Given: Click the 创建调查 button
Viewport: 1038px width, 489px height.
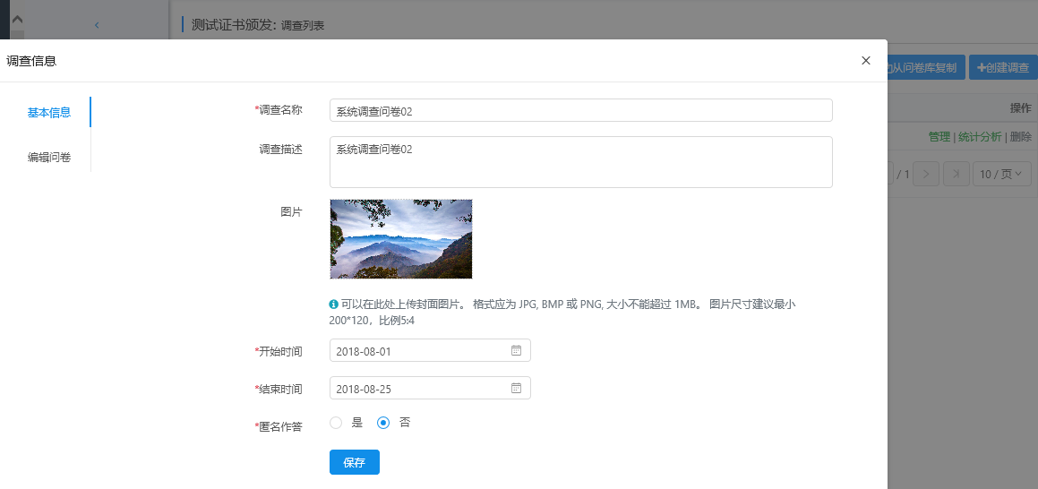Looking at the screenshot, I should pos(1002,67).
